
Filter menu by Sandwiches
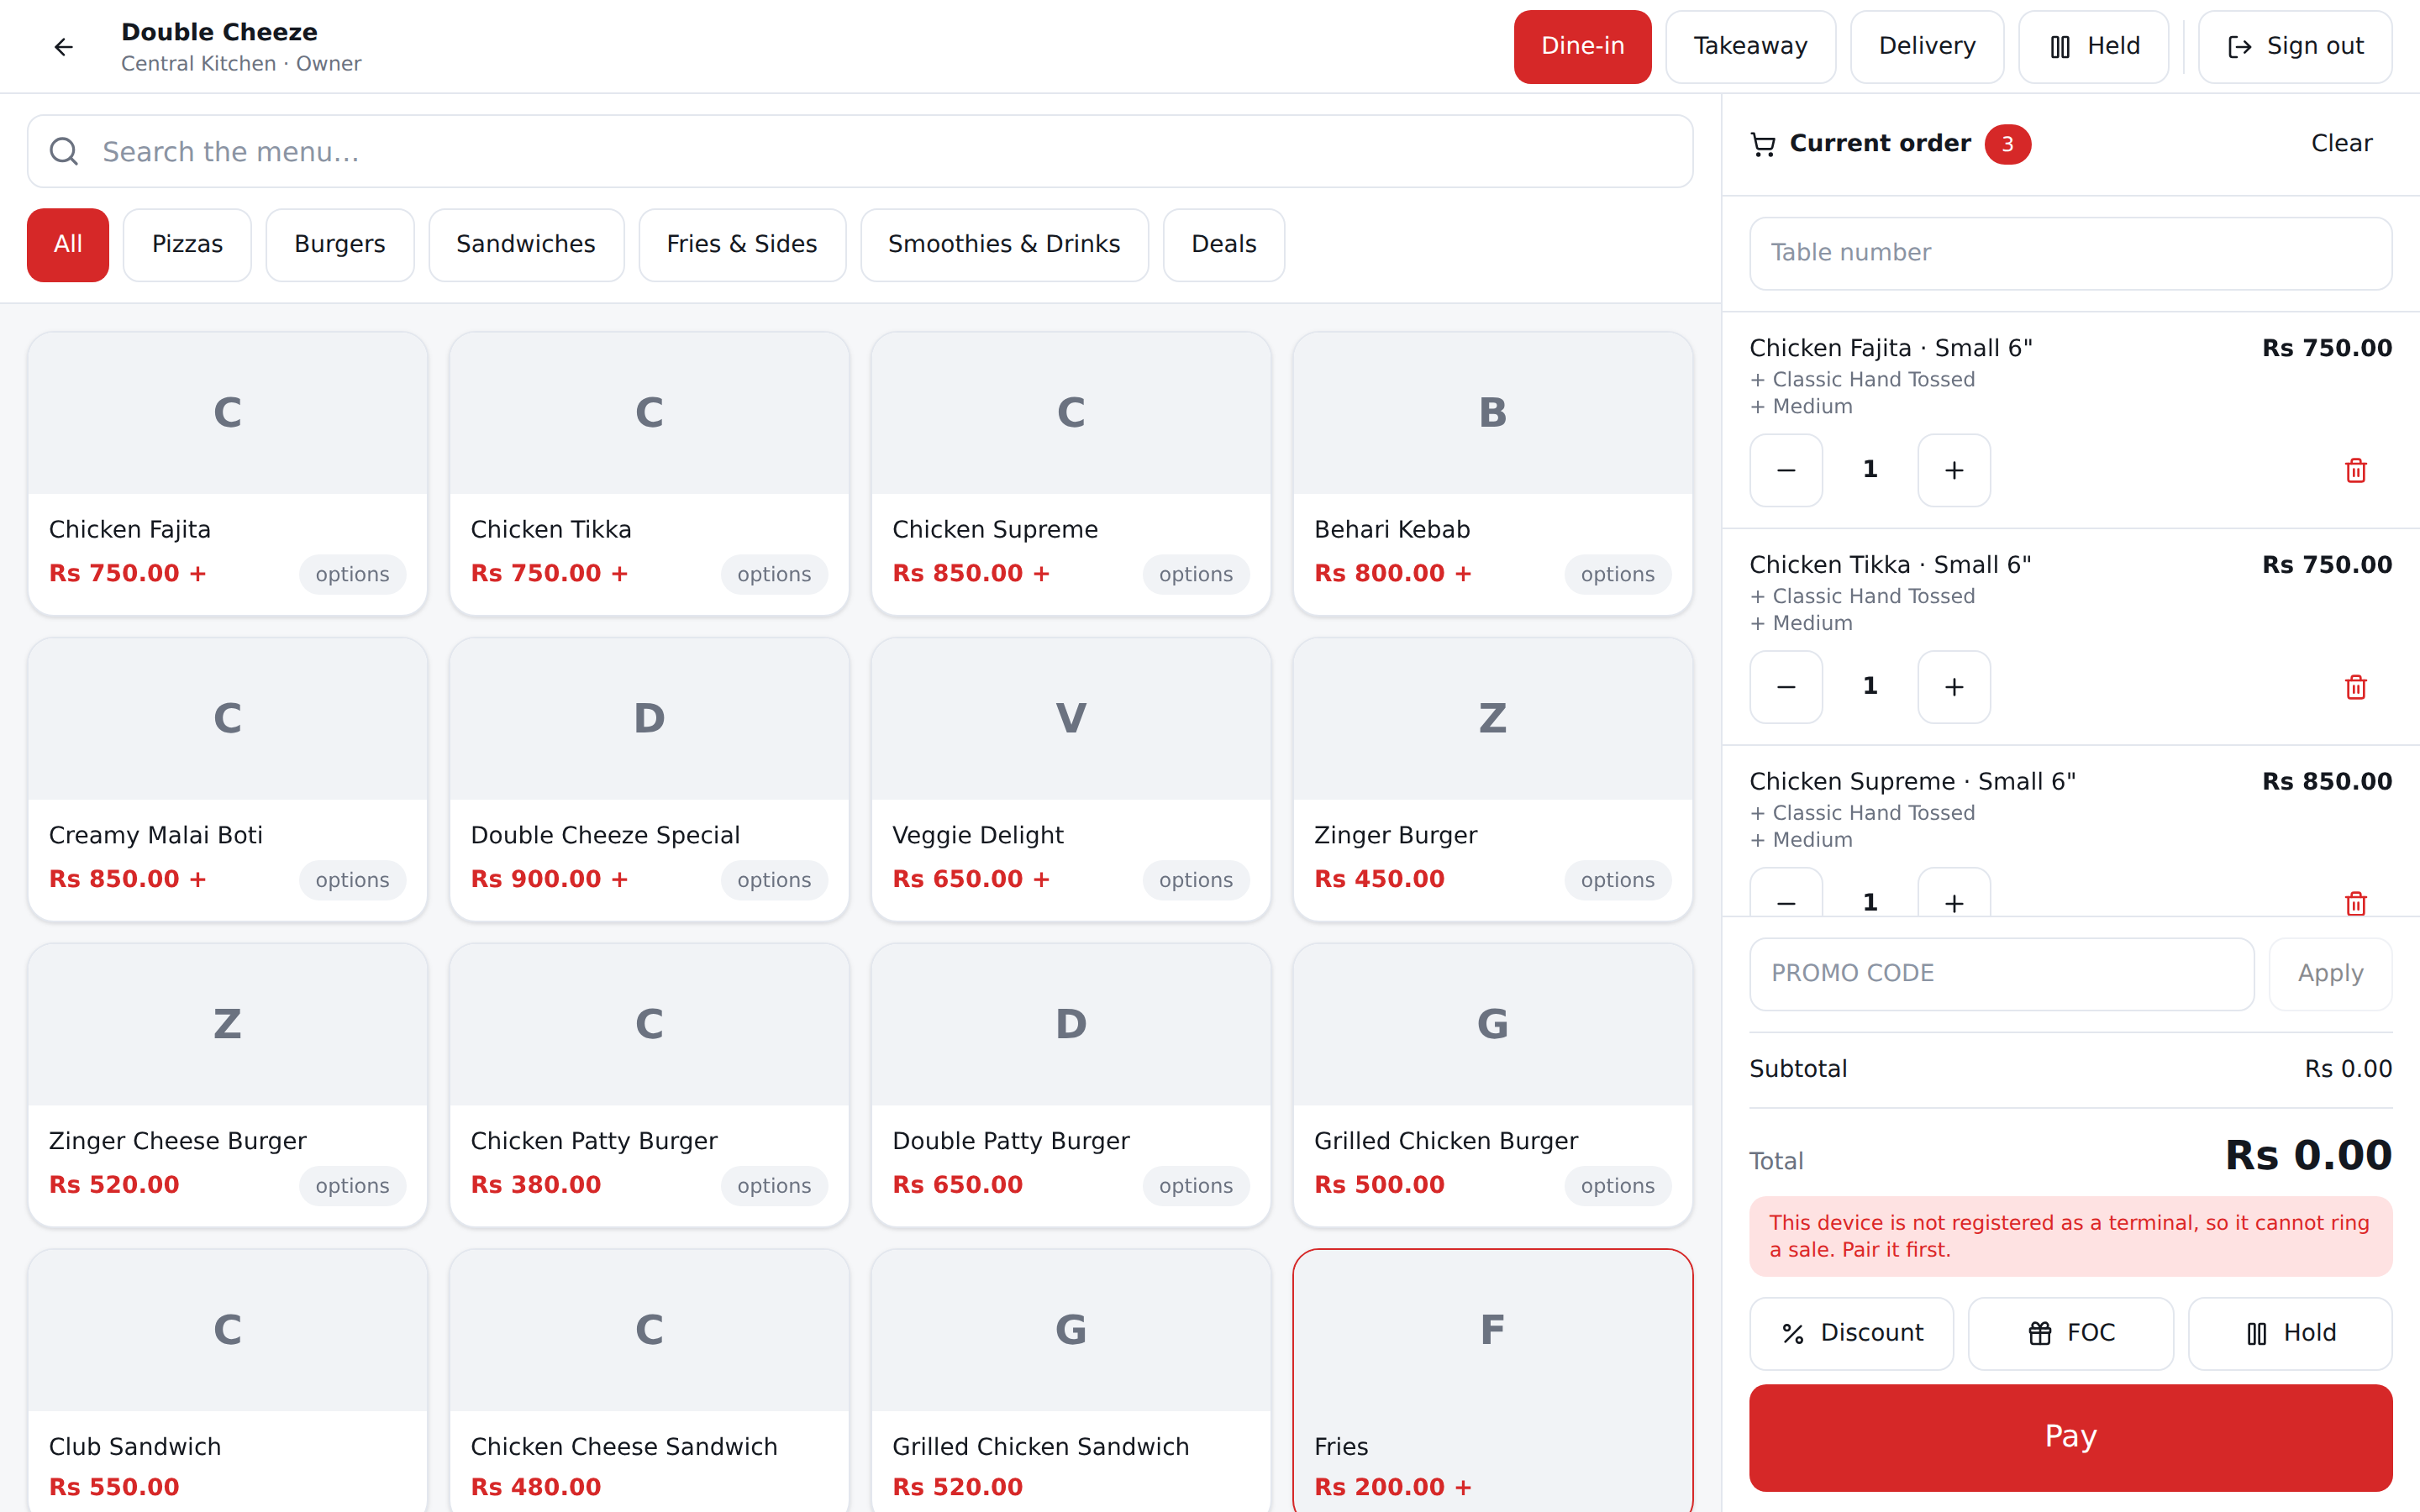526,244
